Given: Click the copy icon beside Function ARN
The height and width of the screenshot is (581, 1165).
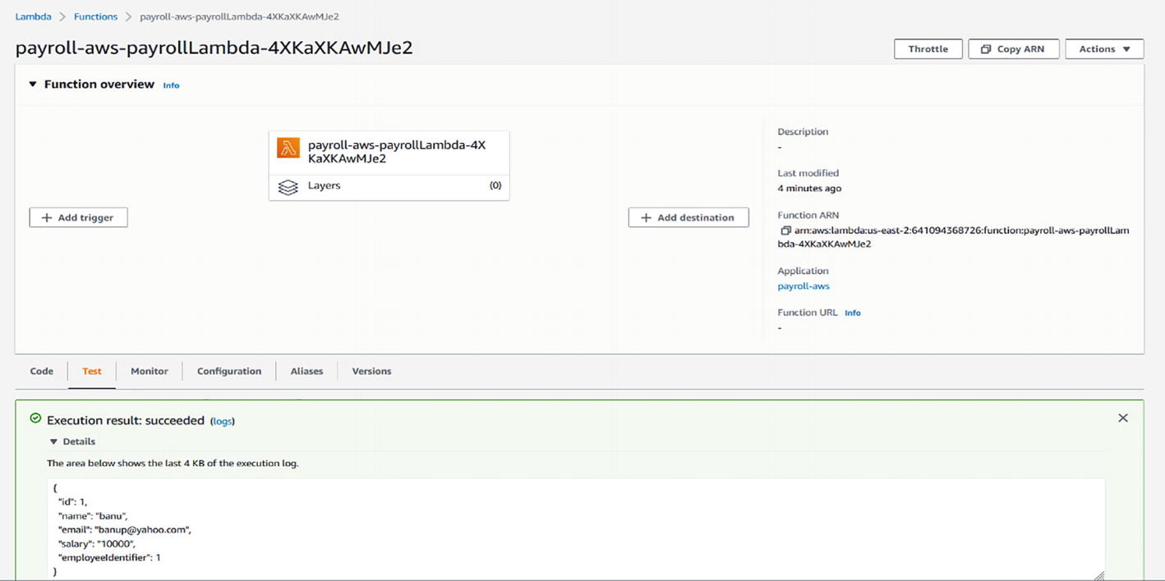Looking at the screenshot, I should point(785,231).
